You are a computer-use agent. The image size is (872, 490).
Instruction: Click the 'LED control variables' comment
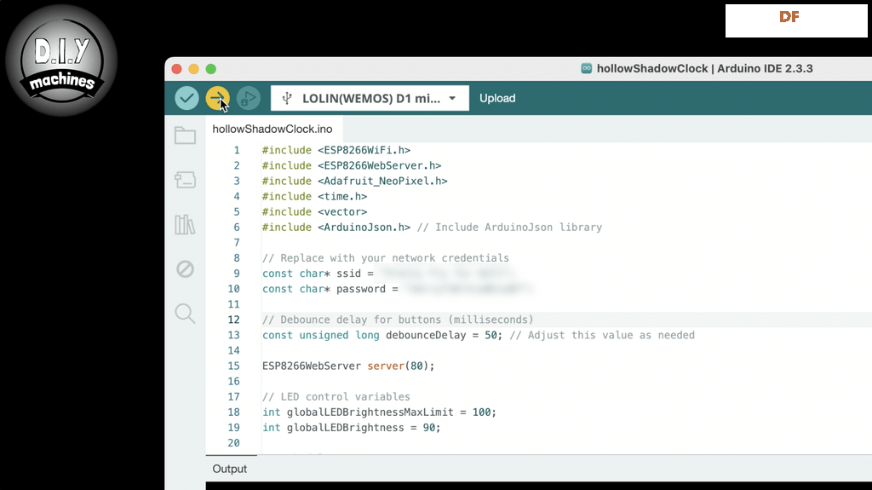coord(336,396)
